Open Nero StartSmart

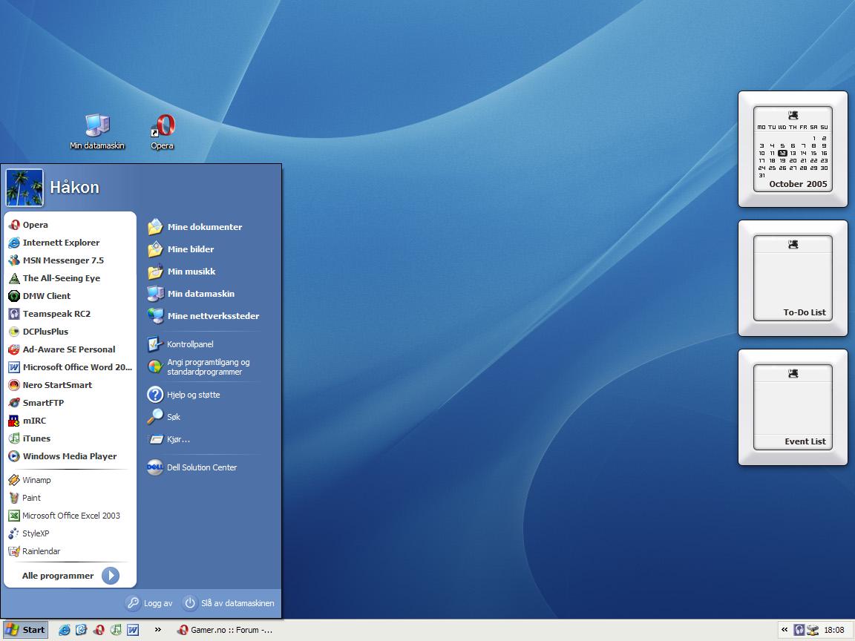[70, 385]
